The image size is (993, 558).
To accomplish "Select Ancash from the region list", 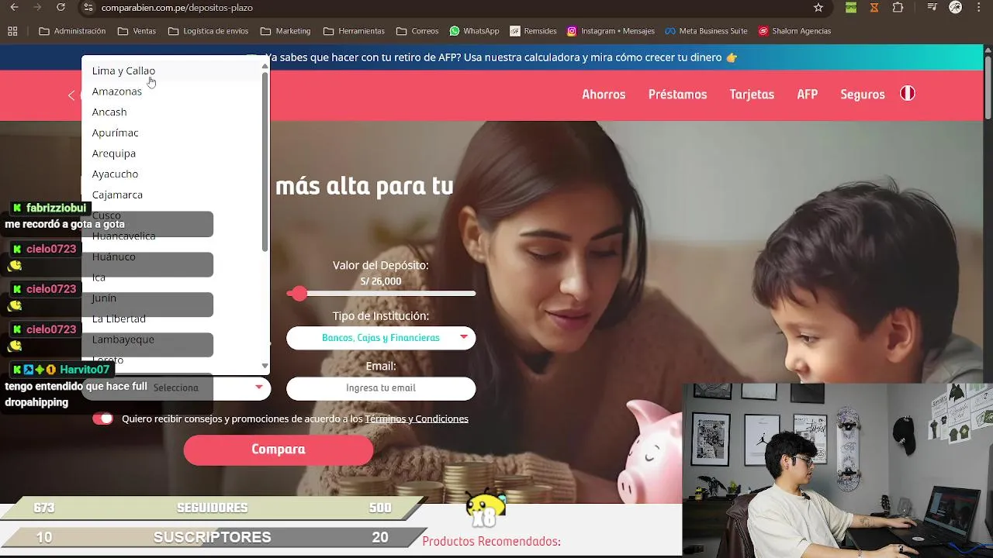I will pyautogui.click(x=171, y=112).
